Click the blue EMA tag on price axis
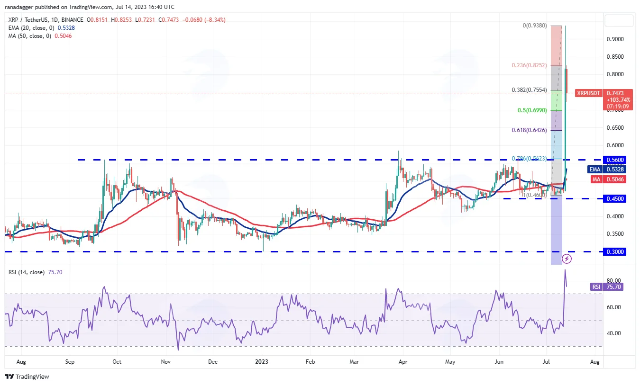The width and height of the screenshot is (640, 385). [x=595, y=169]
